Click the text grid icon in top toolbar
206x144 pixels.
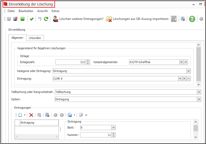tap(174, 19)
